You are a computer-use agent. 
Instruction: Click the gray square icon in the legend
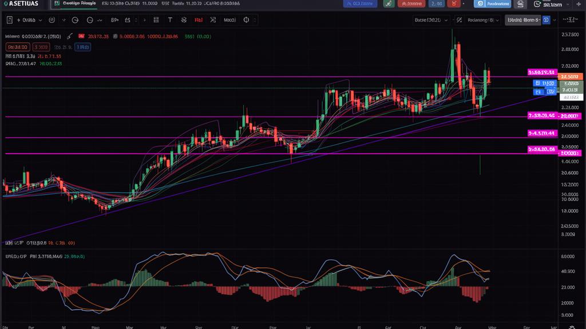(x=115, y=37)
